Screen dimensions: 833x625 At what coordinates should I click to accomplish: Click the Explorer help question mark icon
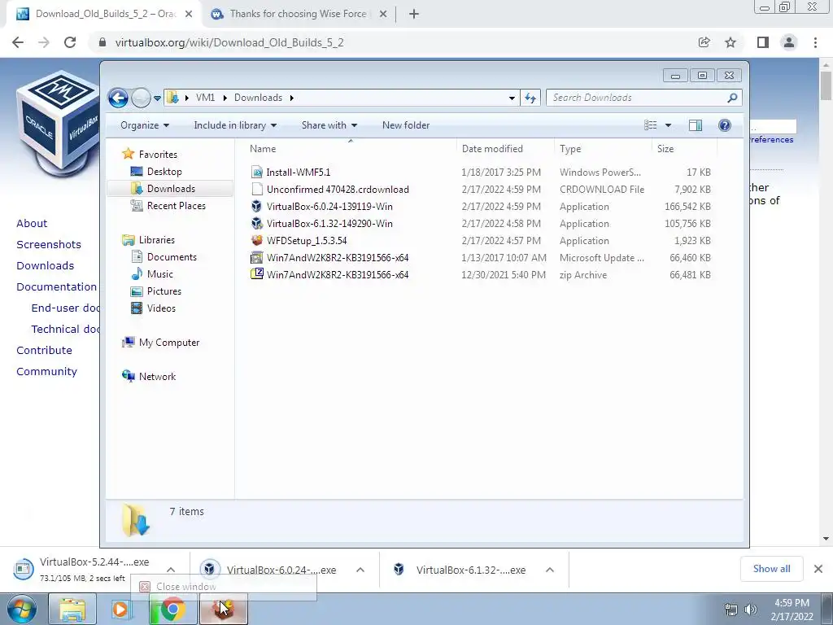[x=725, y=125]
